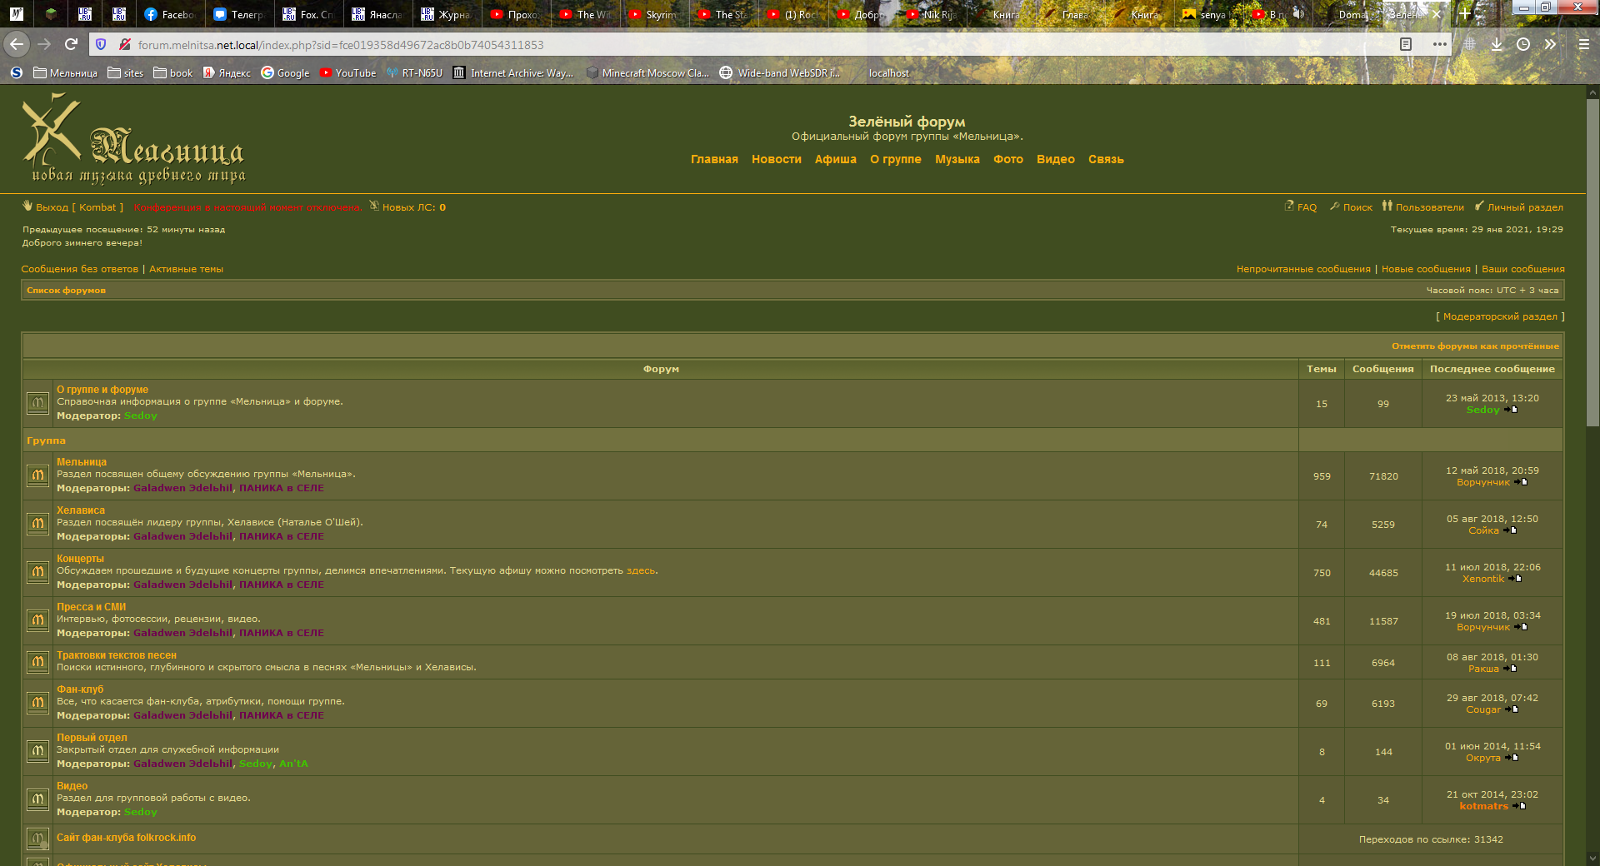Image resolution: width=1600 pixels, height=866 pixels.
Task: Click the history clock icon in toolbar
Action: click(x=1523, y=44)
